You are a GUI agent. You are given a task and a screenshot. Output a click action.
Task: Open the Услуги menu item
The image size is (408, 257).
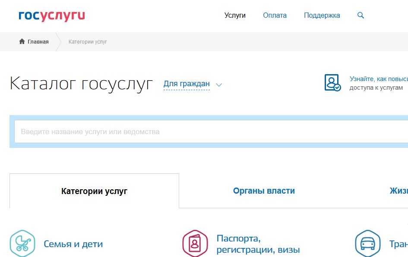point(235,16)
